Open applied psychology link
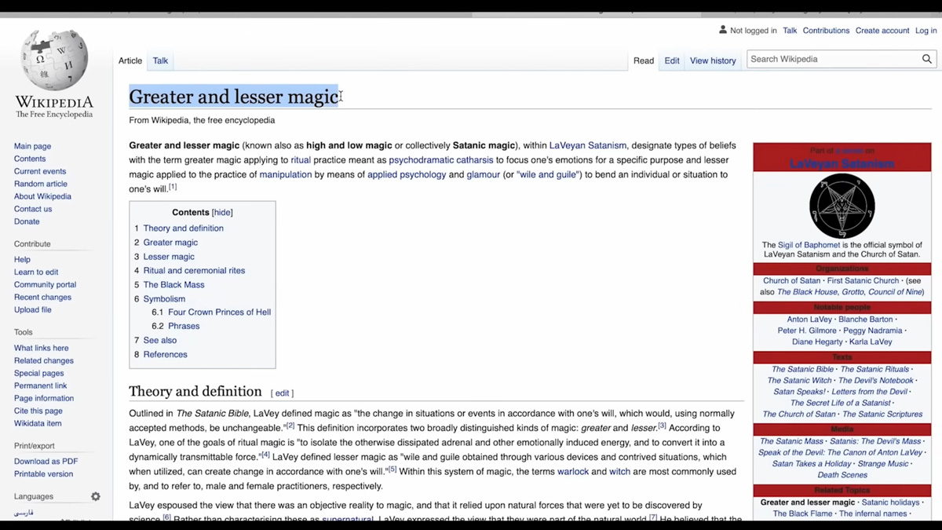The height and width of the screenshot is (530, 942). point(407,175)
